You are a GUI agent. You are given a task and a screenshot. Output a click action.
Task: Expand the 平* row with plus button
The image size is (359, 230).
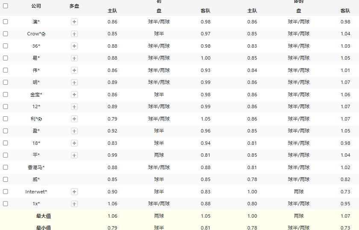[74, 155]
